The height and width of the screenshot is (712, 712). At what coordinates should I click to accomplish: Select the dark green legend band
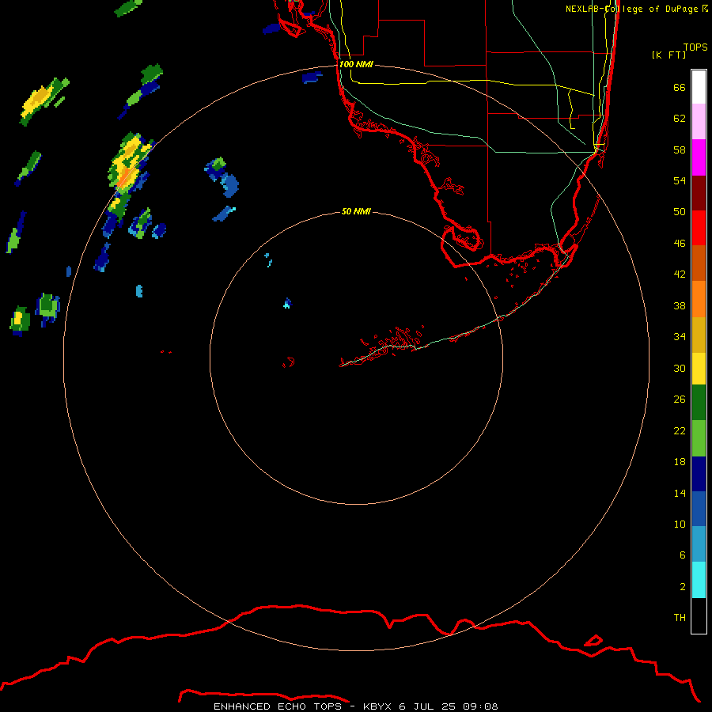[x=699, y=403]
